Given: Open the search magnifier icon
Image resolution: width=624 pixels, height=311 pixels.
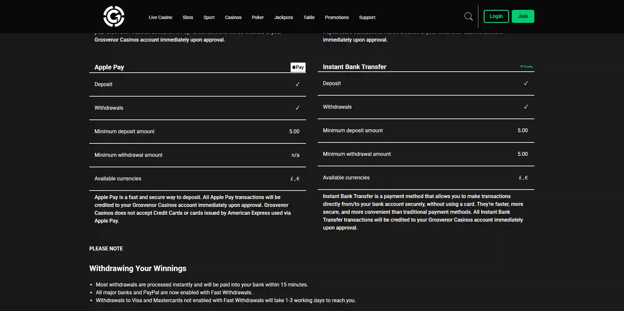Looking at the screenshot, I should click(469, 16).
